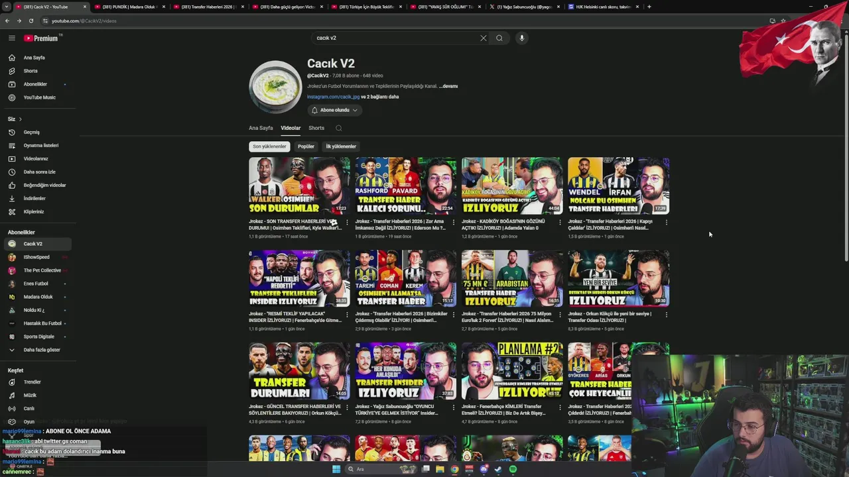The image size is (849, 477).
Task: Open Ana Sayfa in the left sidebar
Action: click(x=34, y=58)
